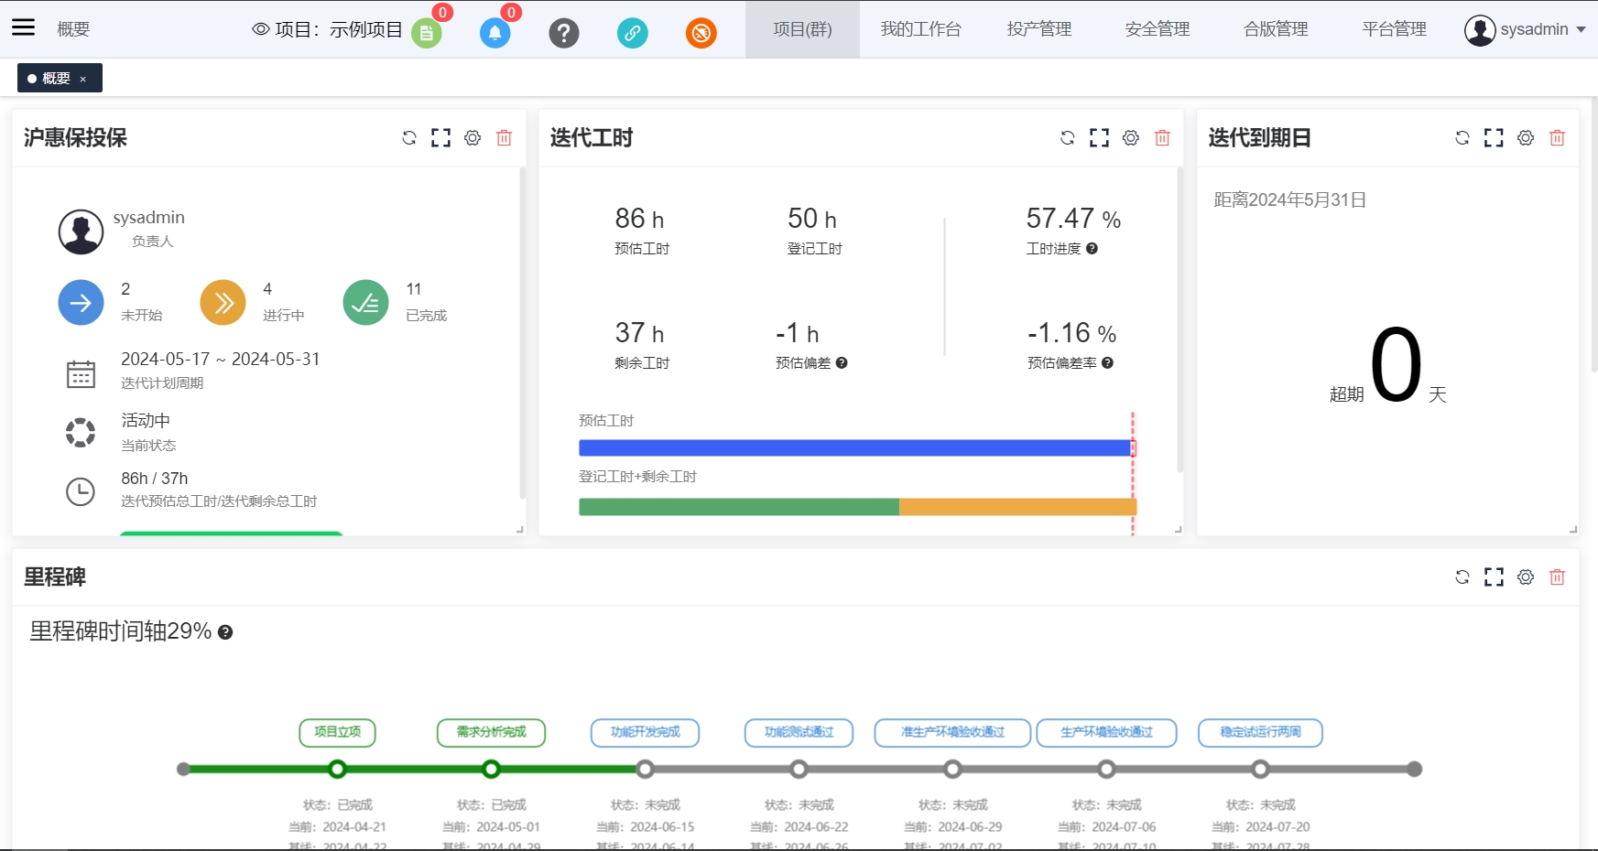
Task: Open the sysadmin user dropdown
Action: point(1525,29)
